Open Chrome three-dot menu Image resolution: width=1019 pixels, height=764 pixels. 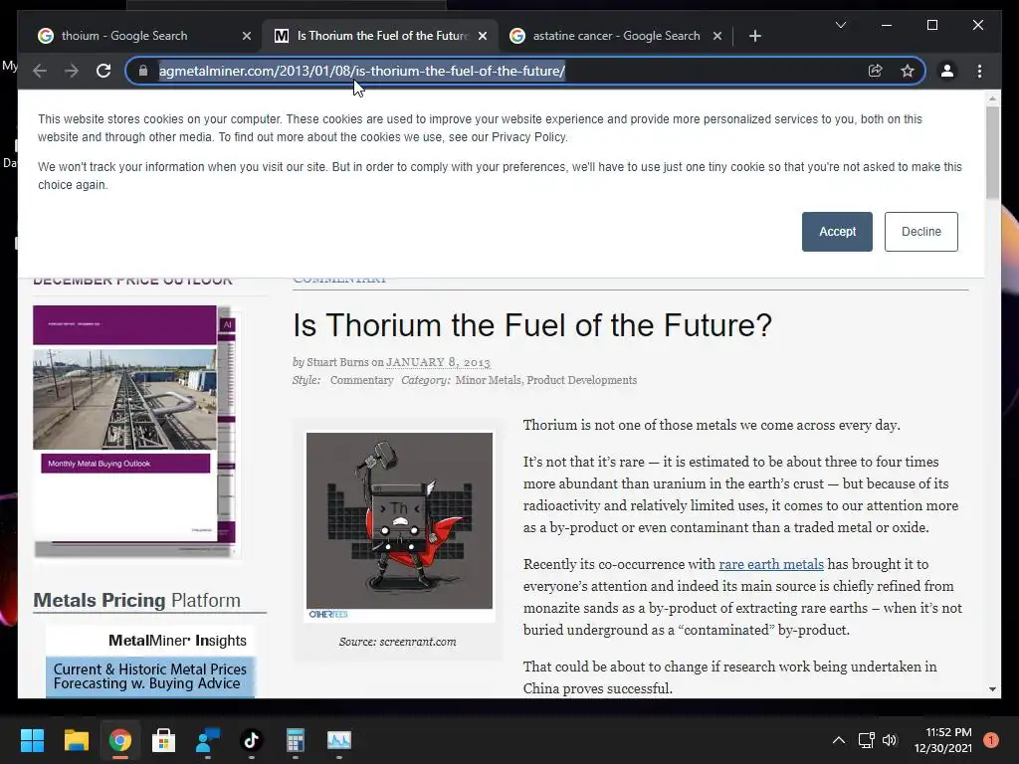[x=979, y=71]
